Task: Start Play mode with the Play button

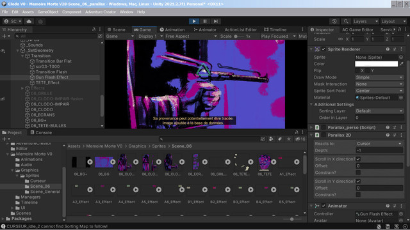Action: [x=193, y=21]
